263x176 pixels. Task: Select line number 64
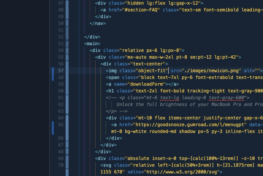click(x=61, y=118)
